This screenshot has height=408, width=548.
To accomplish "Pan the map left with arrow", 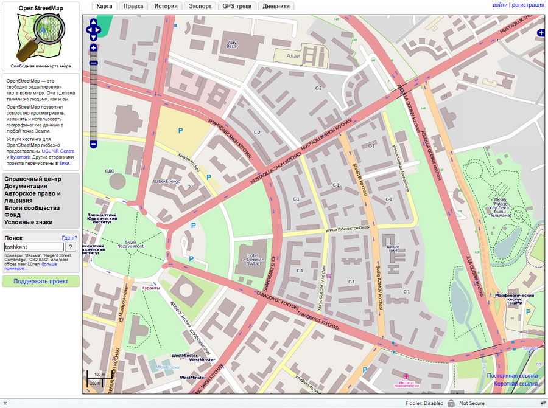I will (x=88, y=29).
